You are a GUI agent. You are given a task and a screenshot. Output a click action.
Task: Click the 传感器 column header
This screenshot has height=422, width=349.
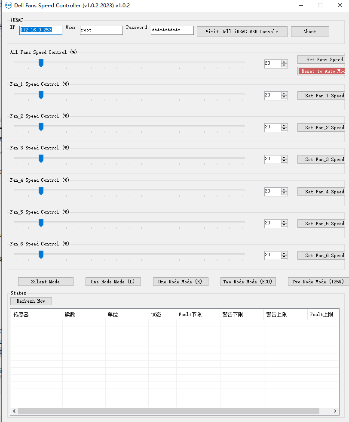click(36, 314)
